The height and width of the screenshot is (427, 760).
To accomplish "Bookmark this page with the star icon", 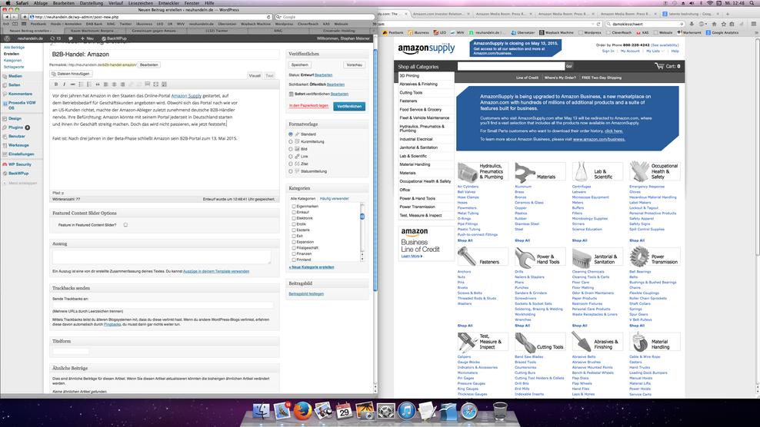I will click(x=723, y=24).
